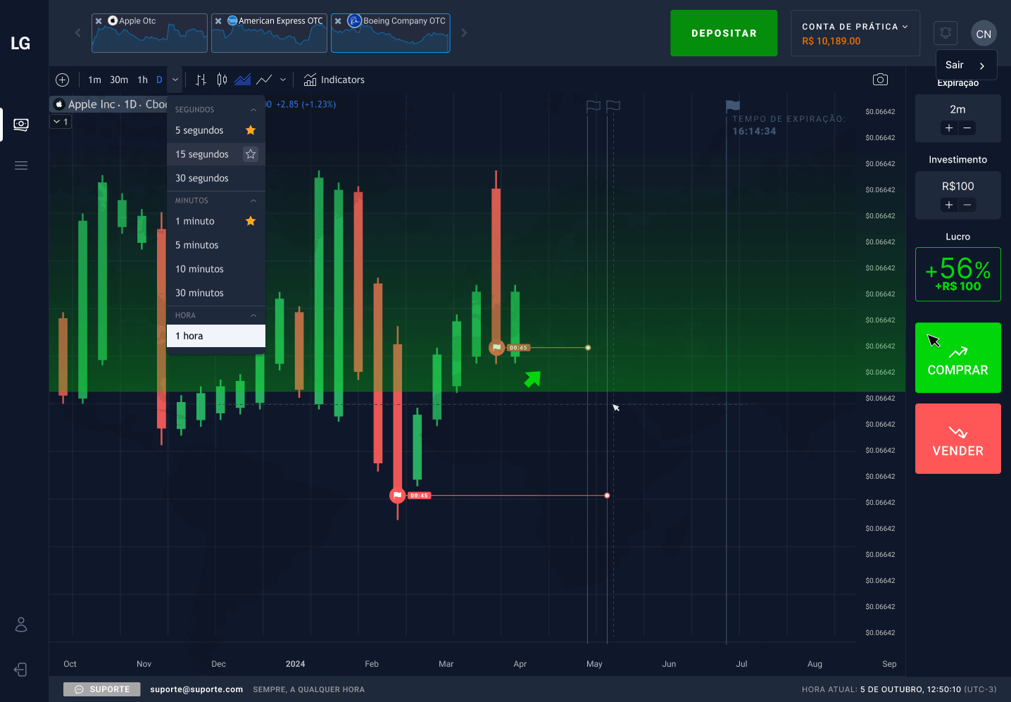This screenshot has width=1011, height=702.
Task: Click the orange trade flag marker 00:45
Action: point(497,348)
